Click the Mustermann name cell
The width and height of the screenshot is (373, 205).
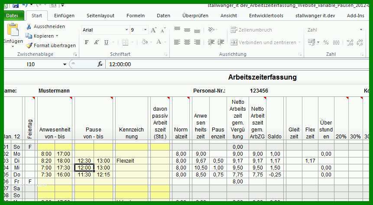pos(54,91)
